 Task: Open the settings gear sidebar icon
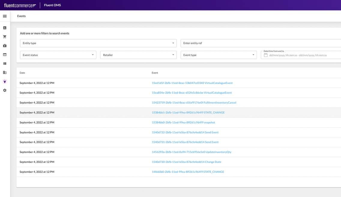point(5,90)
